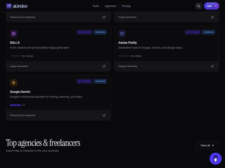Open DALL·E via its external link icon
Viewport: 225px width, 168px height.
[x=104, y=66]
